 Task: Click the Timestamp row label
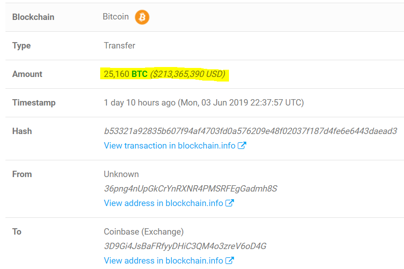pyautogui.click(x=33, y=103)
